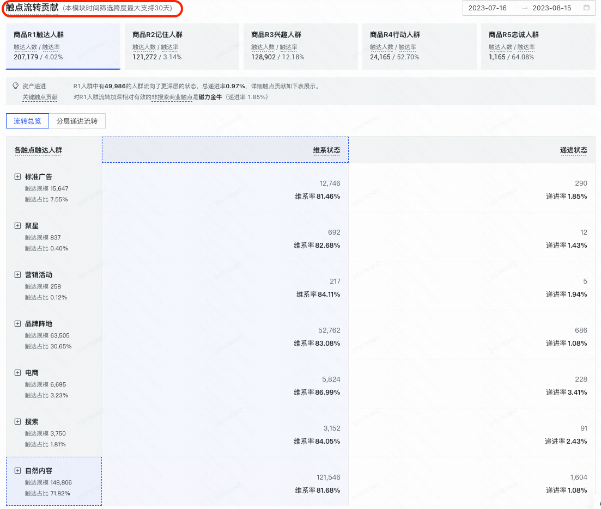The height and width of the screenshot is (509, 601).
Task: Click the plus icon next to 搜索
Action: point(17,422)
